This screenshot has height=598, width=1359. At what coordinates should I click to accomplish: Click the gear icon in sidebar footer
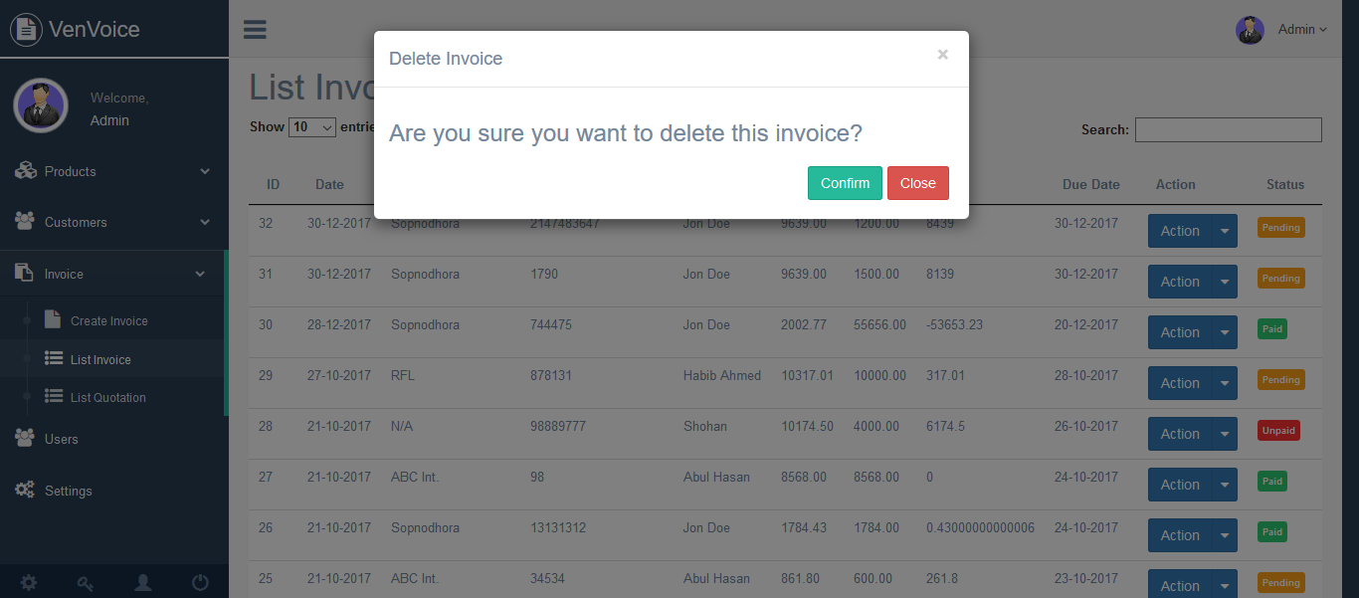[x=29, y=583]
